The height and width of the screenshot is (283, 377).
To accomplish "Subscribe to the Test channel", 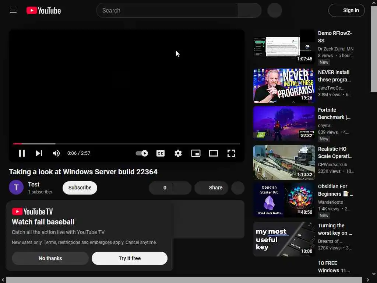I will (80, 188).
